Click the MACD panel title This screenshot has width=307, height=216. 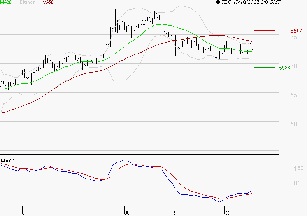[x=8, y=161]
